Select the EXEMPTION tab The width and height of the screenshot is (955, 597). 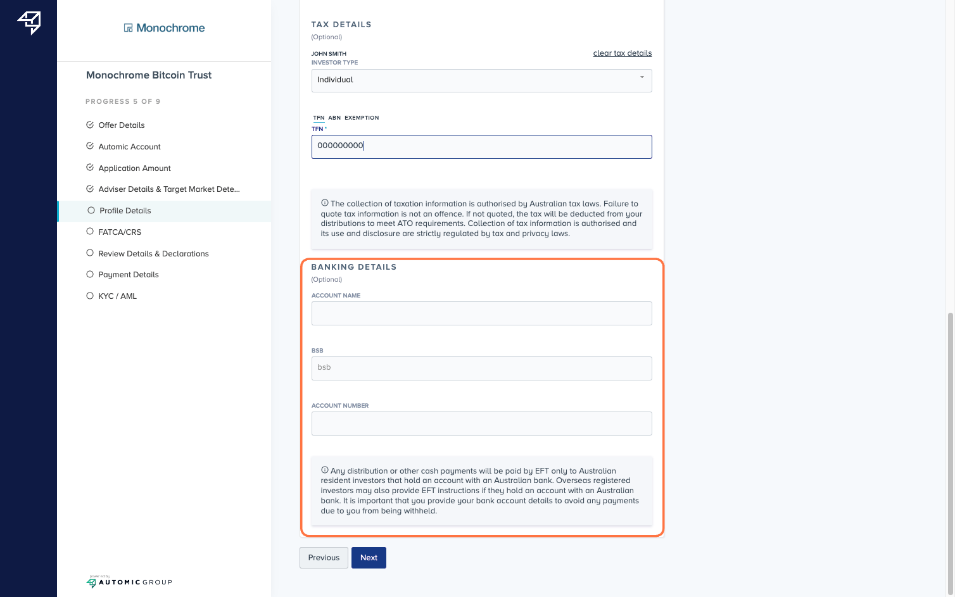click(x=362, y=118)
